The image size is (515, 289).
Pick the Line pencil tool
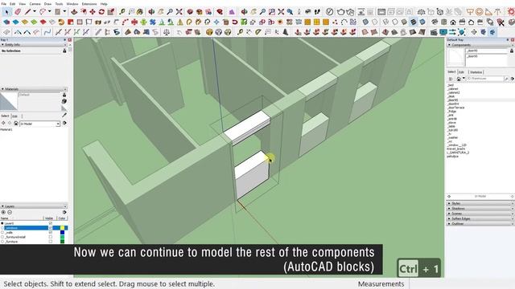click(x=28, y=12)
